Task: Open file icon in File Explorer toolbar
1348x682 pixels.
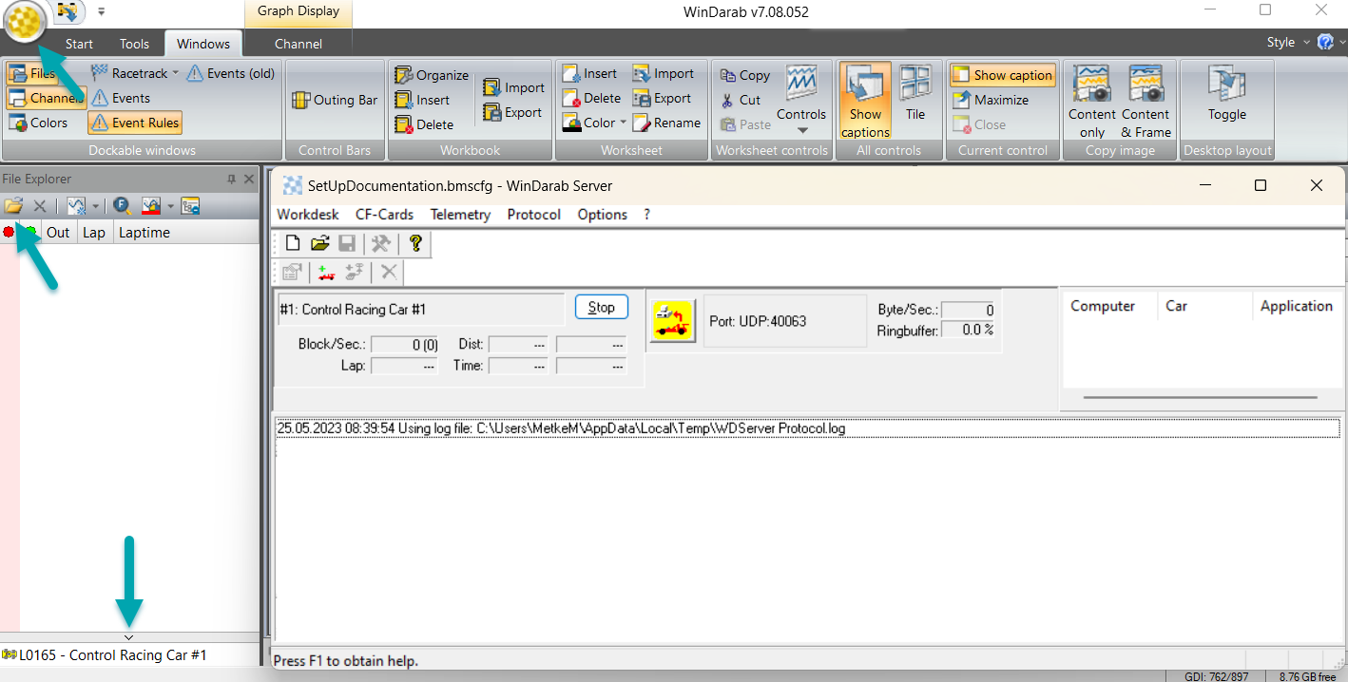Action: point(13,205)
